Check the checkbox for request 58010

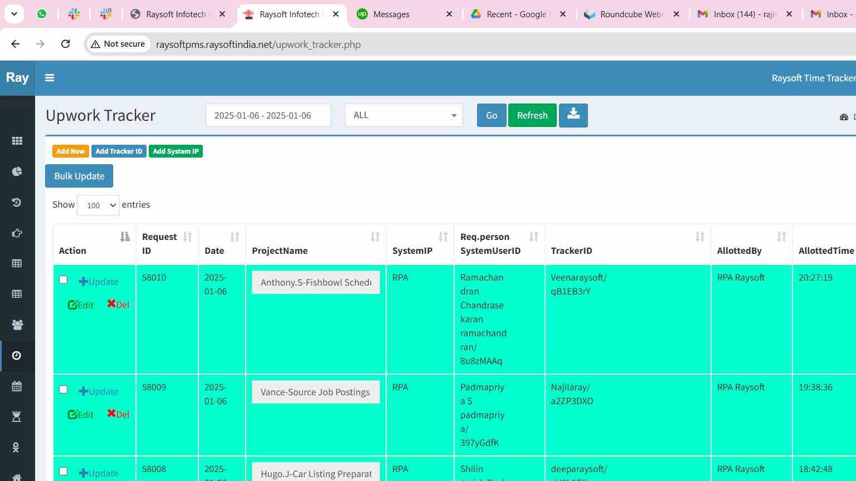click(x=64, y=279)
